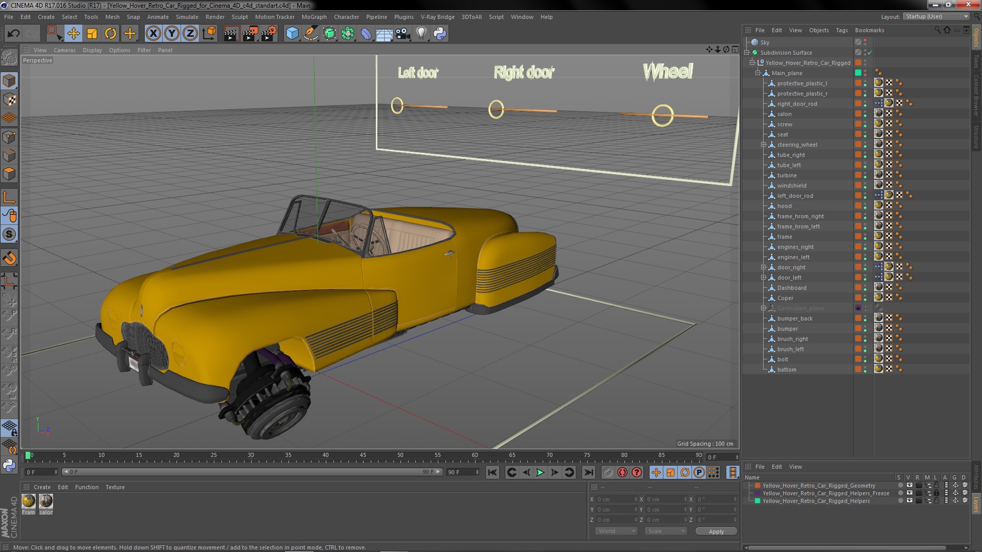This screenshot has height=552, width=982.
Task: Click the Apply button in coordinates
Action: point(716,532)
